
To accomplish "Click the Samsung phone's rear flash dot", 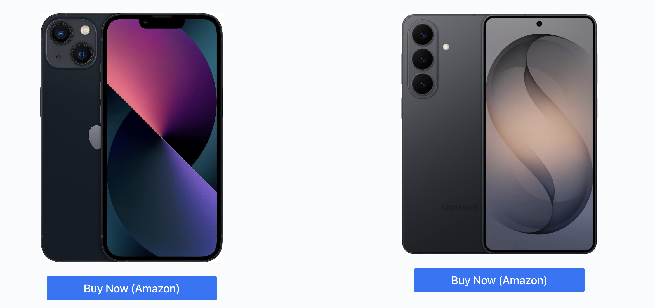I will click(446, 47).
